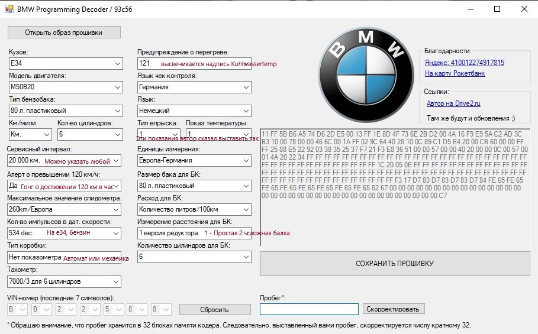
Task: Click the Сбросить reset button
Action: pos(215,310)
